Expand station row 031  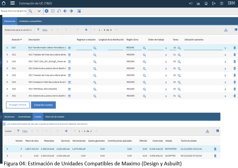(x=7, y=96)
